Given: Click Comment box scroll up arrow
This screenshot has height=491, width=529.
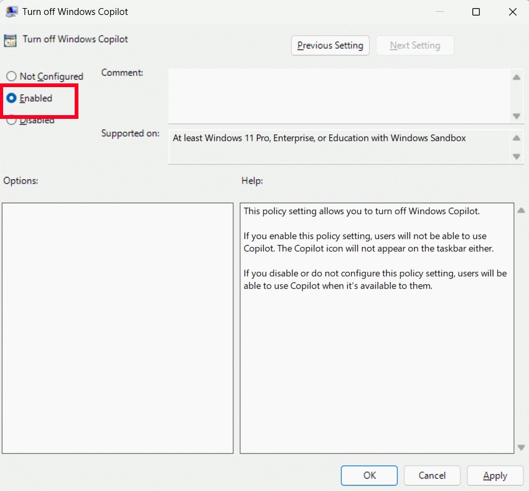Looking at the screenshot, I should point(516,77).
